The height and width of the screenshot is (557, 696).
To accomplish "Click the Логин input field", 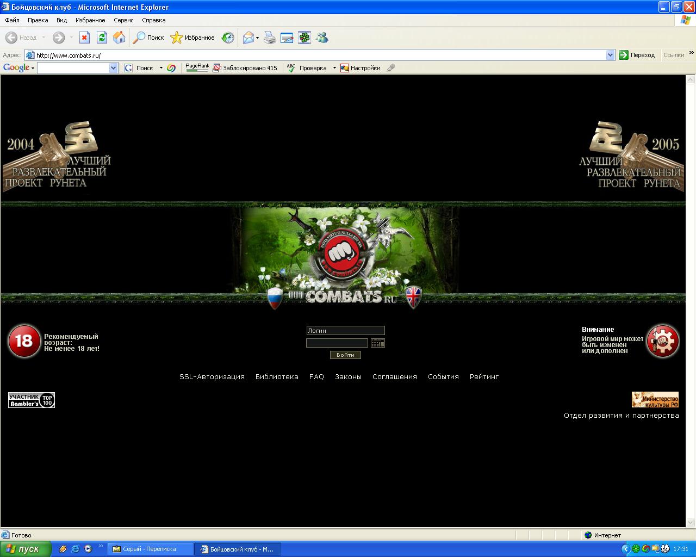I will 345,330.
